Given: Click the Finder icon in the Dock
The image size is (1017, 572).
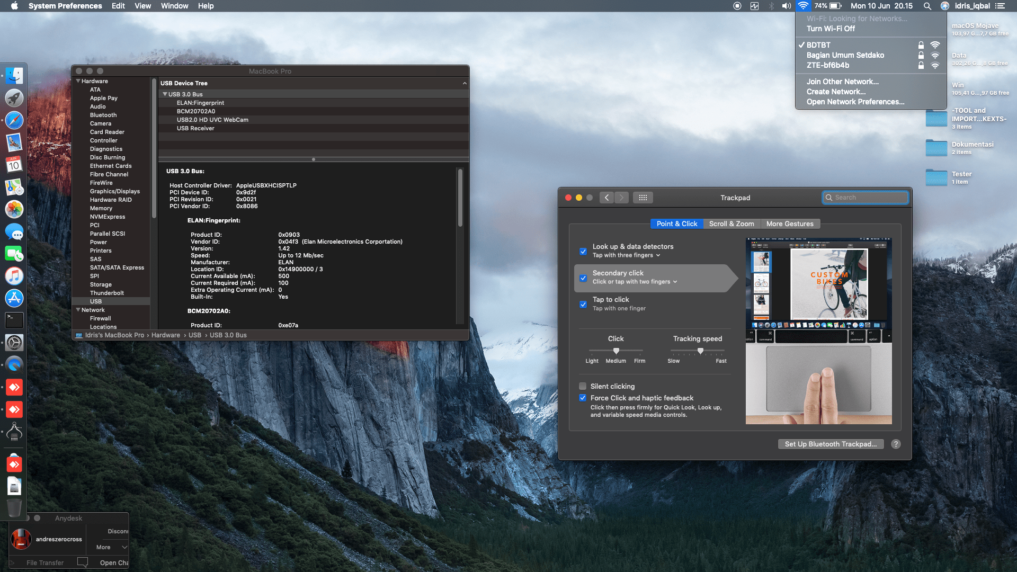Looking at the screenshot, I should pos(14,76).
